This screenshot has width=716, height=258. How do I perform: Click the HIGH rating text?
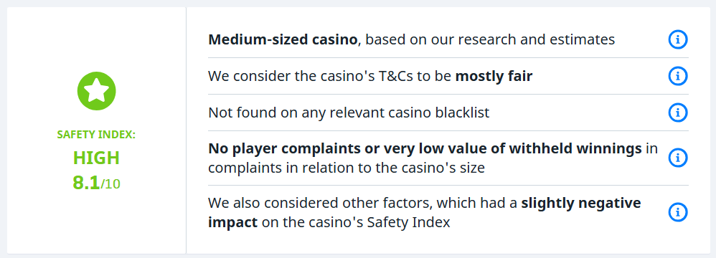pyautogui.click(x=96, y=158)
